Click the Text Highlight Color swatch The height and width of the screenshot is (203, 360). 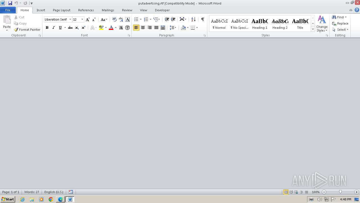point(101,28)
